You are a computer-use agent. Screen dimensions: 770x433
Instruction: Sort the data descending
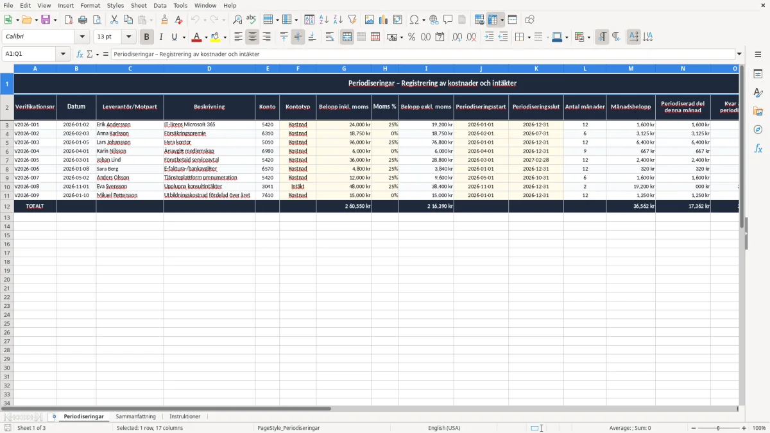[x=338, y=20]
